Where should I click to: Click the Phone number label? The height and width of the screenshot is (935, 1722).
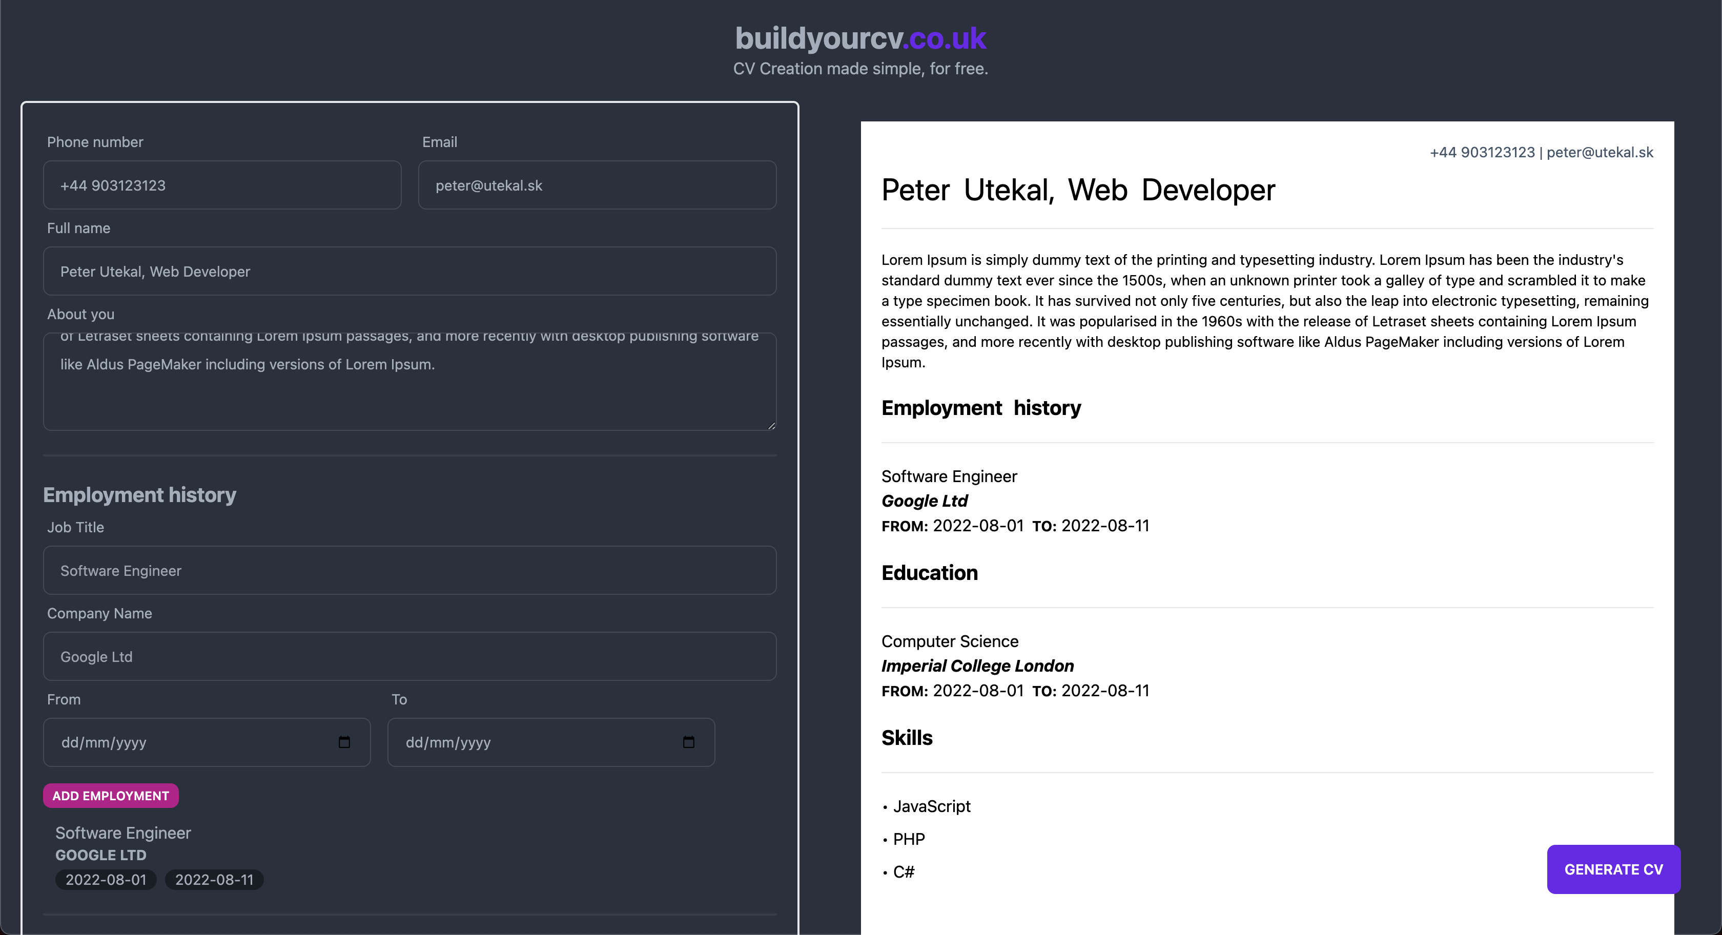click(x=95, y=142)
